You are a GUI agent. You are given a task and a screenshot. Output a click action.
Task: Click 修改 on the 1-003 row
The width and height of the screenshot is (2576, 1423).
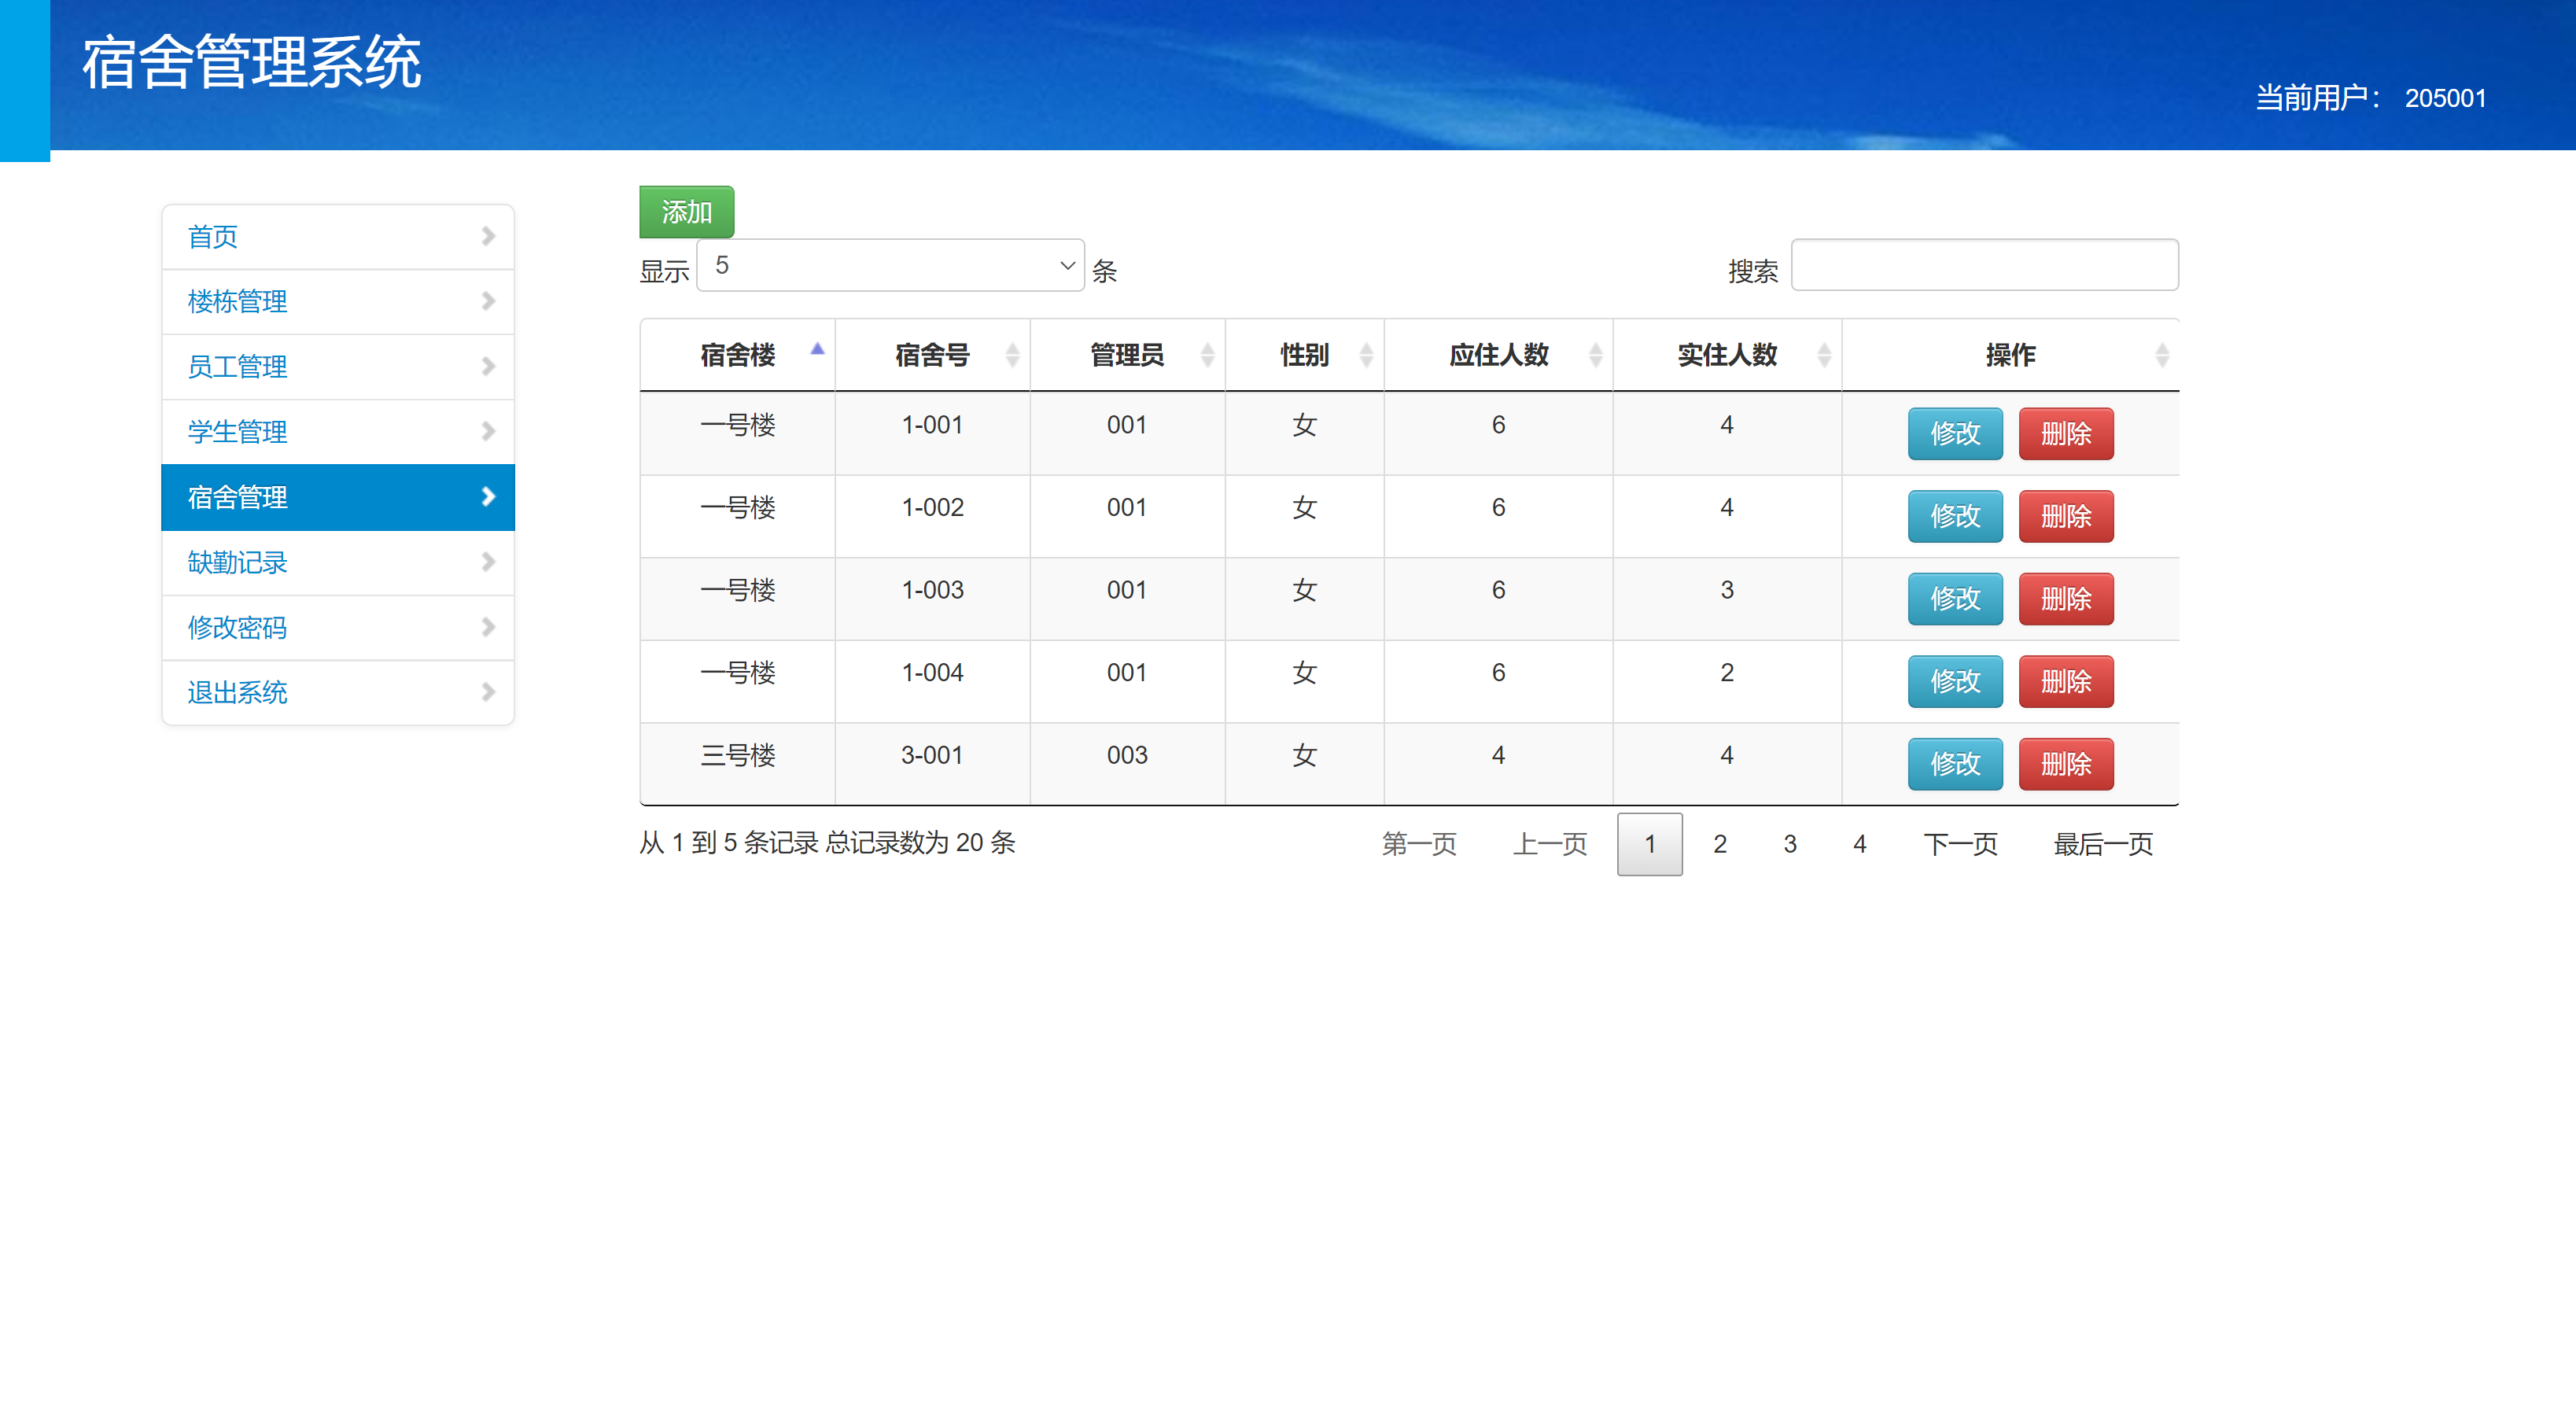point(1954,598)
